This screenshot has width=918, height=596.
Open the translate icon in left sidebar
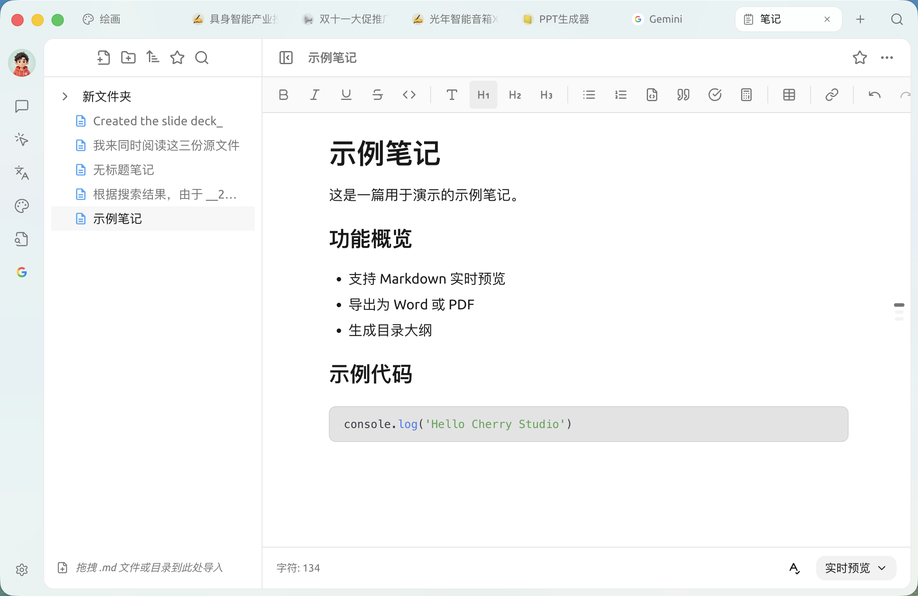pos(22,173)
